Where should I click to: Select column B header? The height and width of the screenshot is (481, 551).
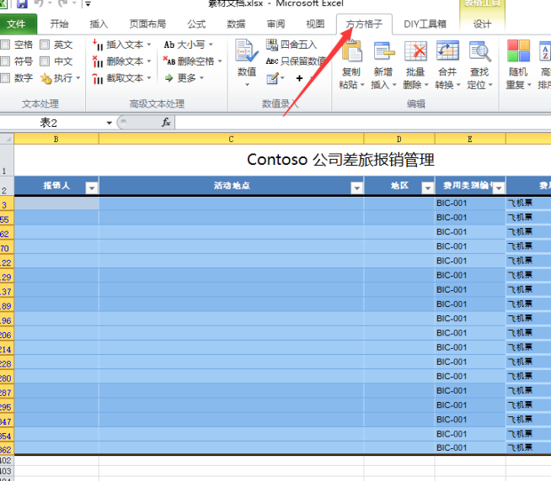click(x=56, y=139)
